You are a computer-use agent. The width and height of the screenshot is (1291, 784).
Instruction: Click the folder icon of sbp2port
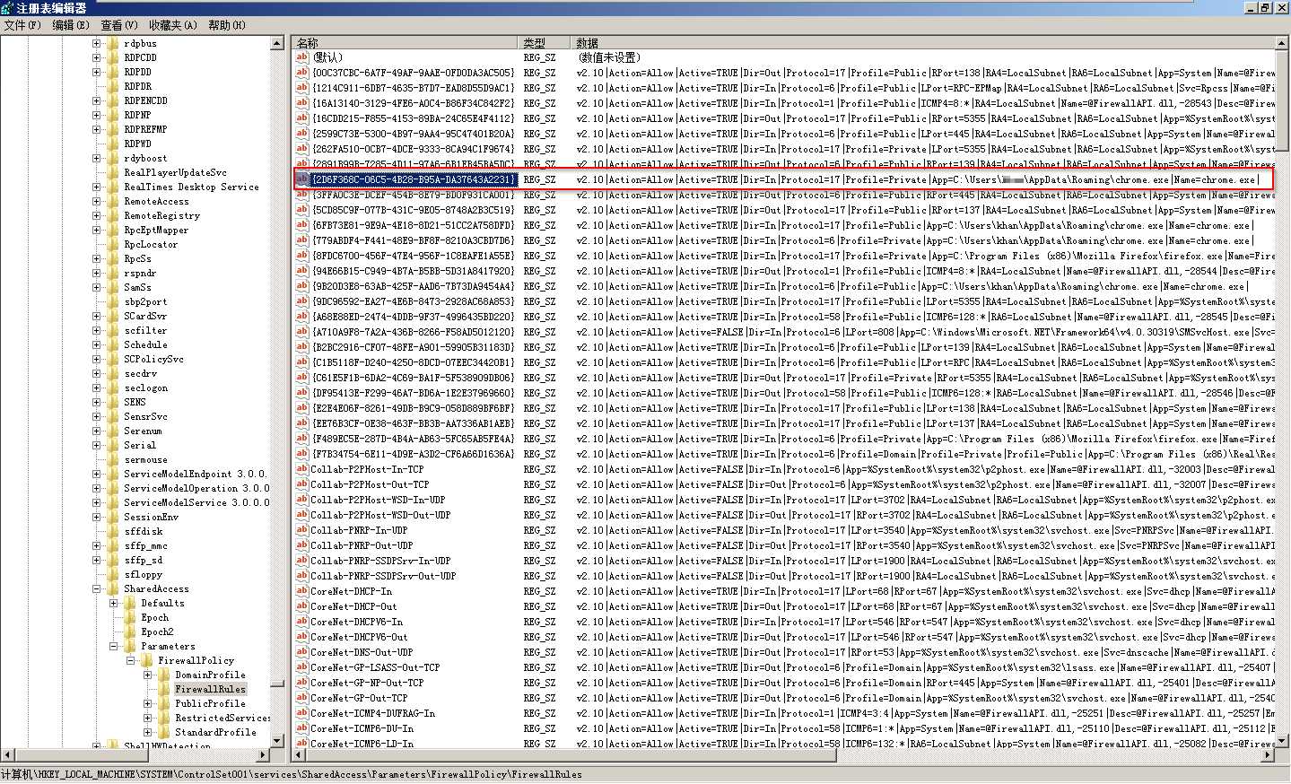pyautogui.click(x=112, y=301)
